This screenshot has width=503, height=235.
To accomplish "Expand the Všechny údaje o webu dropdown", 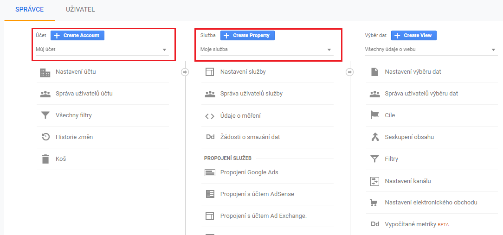I will tap(431, 50).
